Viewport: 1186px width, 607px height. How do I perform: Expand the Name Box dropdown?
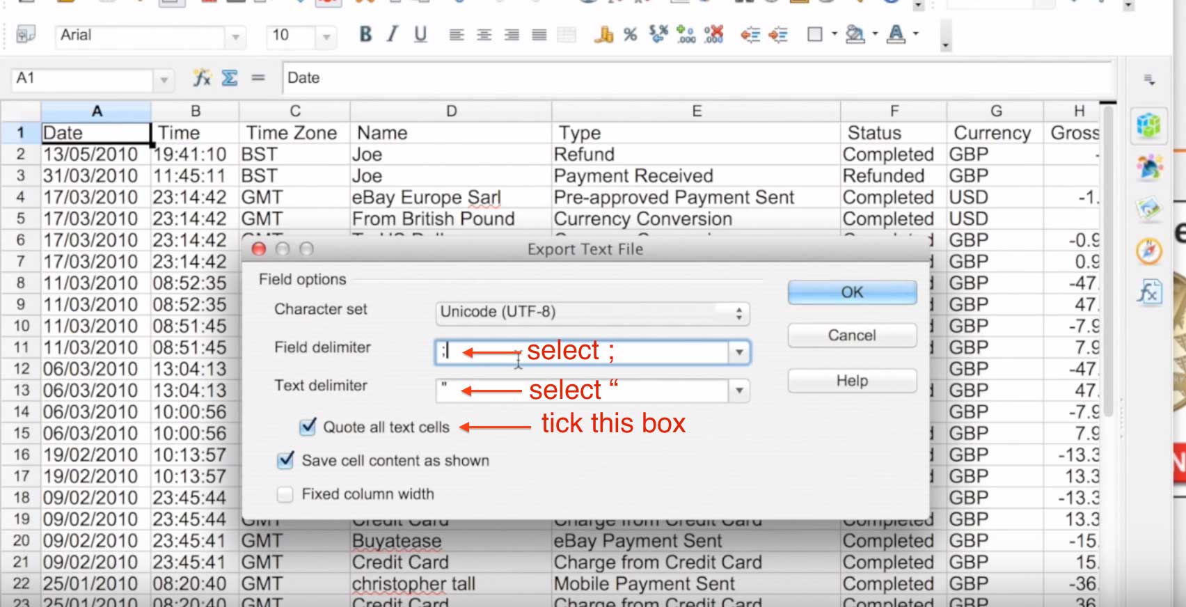pyautogui.click(x=164, y=79)
